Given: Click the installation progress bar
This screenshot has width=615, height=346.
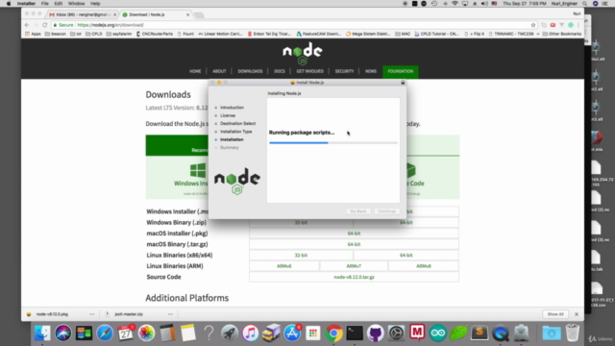Looking at the screenshot, I should 333,143.
